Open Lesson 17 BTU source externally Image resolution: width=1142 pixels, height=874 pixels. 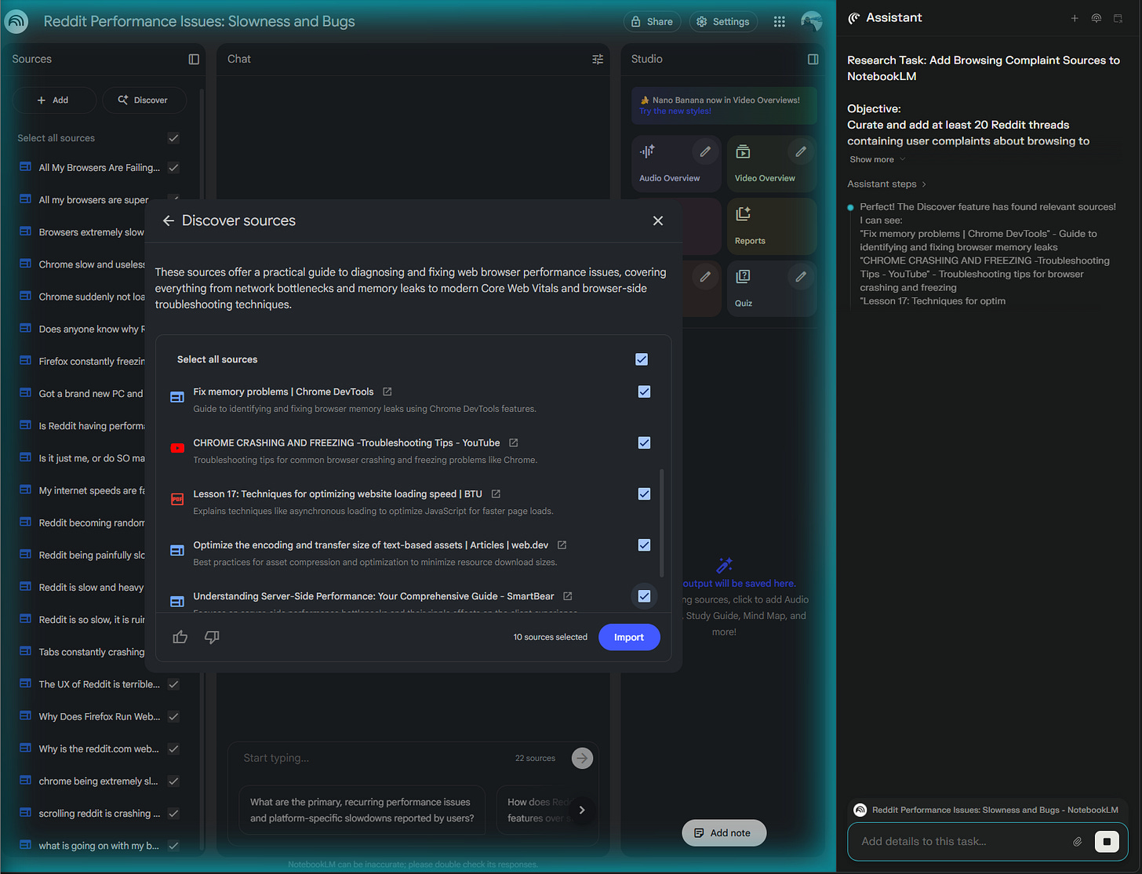click(496, 493)
